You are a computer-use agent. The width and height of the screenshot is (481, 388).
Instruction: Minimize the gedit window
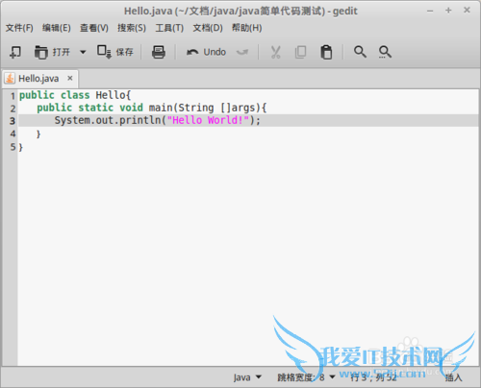pos(430,11)
